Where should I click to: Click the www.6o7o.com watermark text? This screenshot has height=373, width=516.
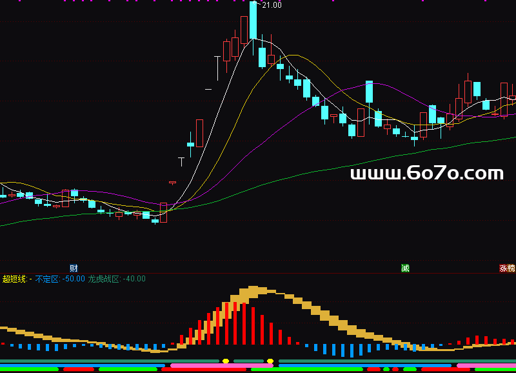[426, 173]
